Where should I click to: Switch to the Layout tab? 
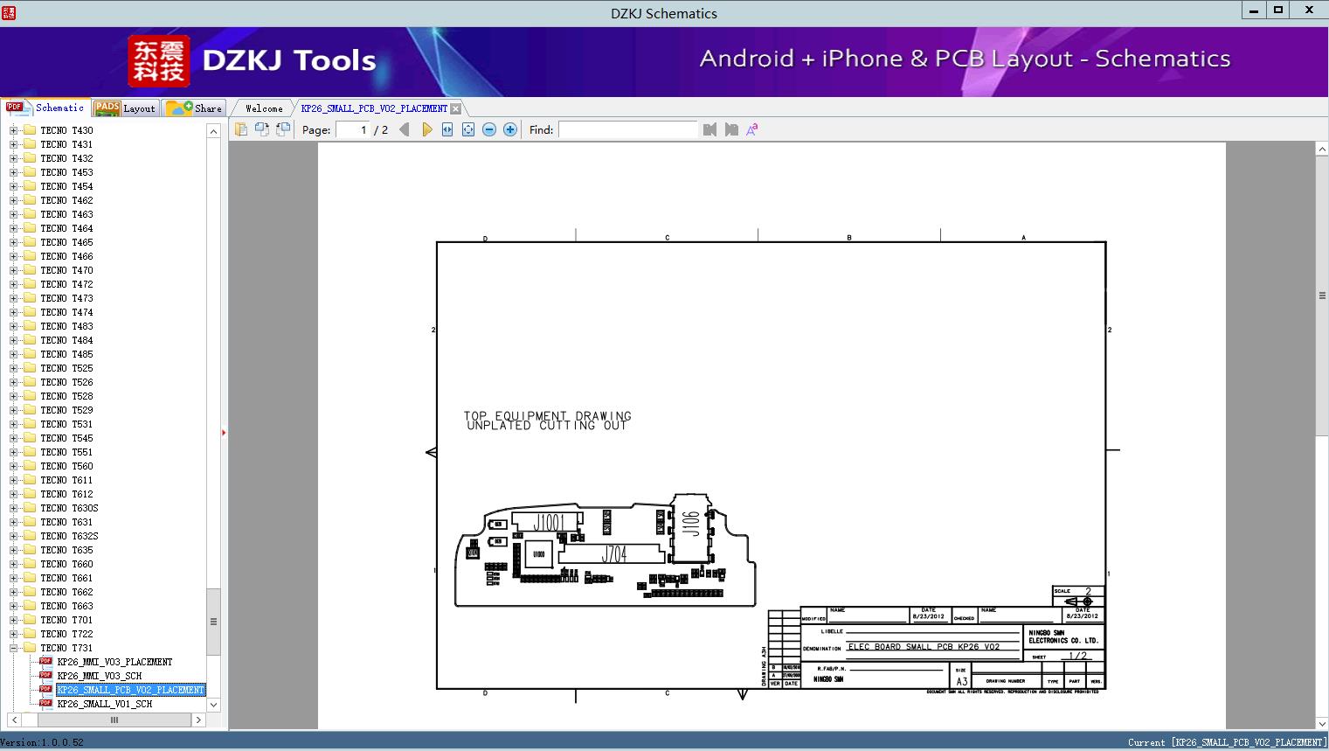[x=125, y=108]
